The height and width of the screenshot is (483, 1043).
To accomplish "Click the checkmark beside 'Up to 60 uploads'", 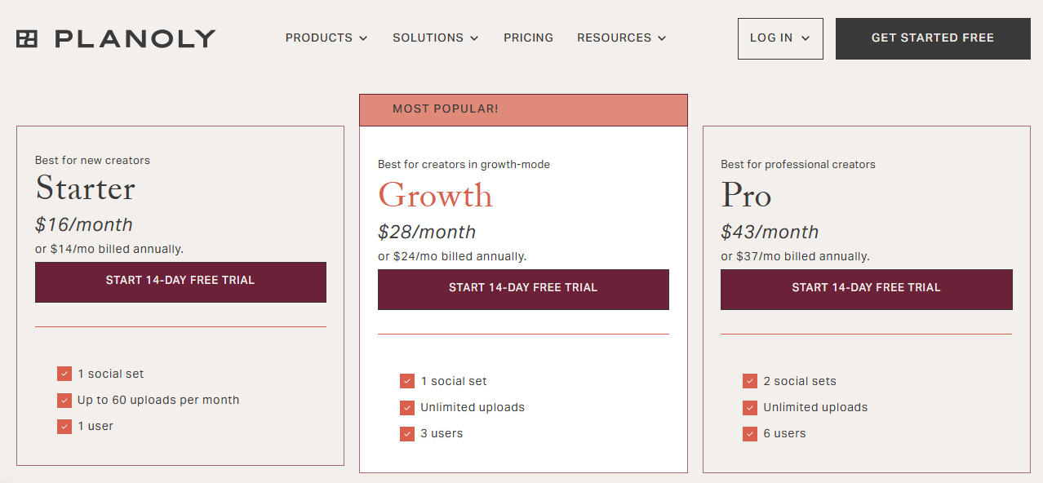I will [x=64, y=400].
